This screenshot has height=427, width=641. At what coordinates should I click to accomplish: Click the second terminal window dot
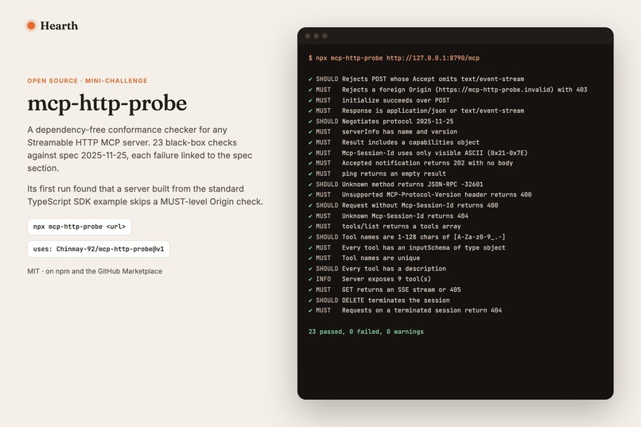(317, 36)
